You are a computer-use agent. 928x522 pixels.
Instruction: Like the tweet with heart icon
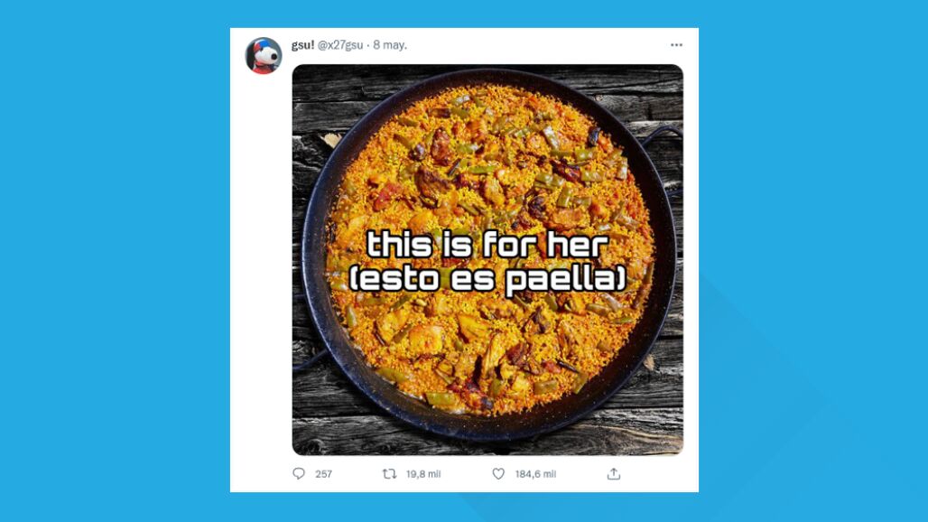497,473
